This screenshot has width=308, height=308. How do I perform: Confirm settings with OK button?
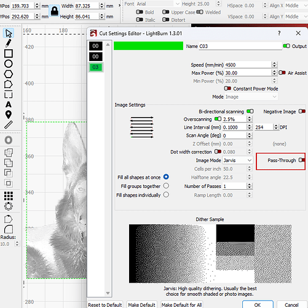(x=258, y=305)
